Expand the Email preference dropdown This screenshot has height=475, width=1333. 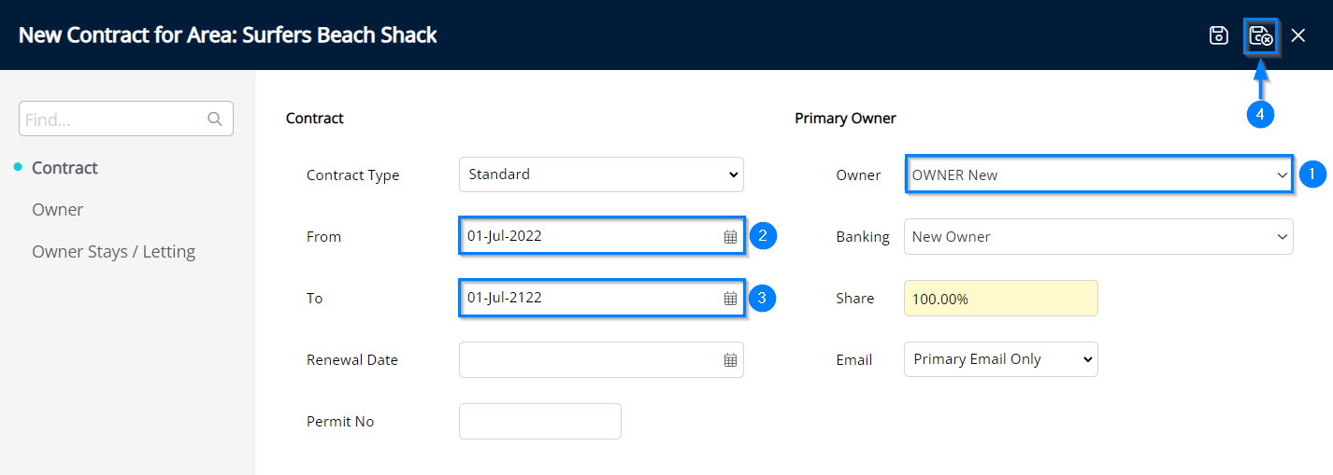click(1000, 359)
